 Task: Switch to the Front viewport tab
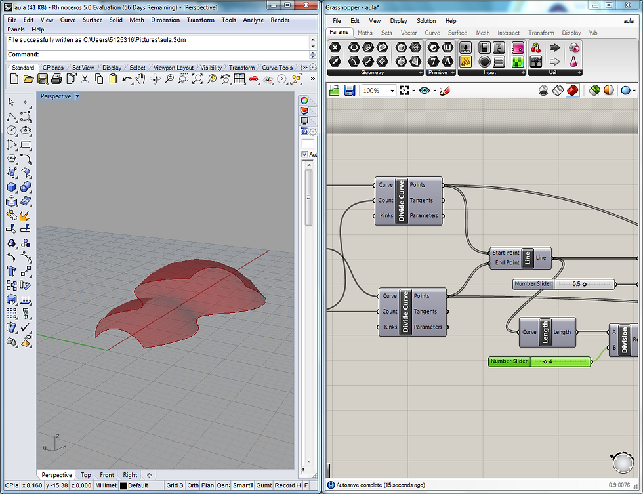coord(107,475)
